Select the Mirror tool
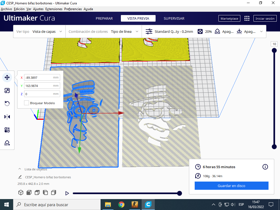The height and width of the screenshot is (210, 280). [7, 116]
